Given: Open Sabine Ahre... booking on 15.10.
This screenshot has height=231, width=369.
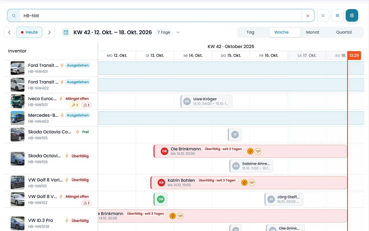Looking at the screenshot, I should click(251, 166).
